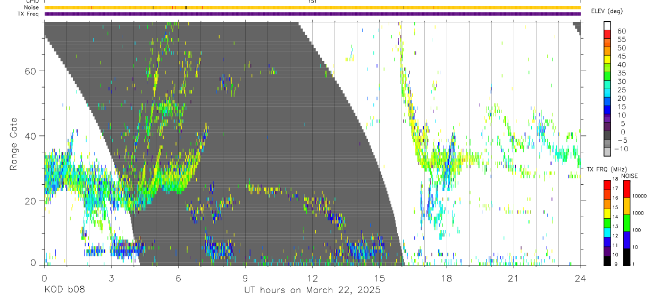The height and width of the screenshot is (301, 653).
Task: Click the 'TX FRQ (MHz)' legend title
Action: 606,169
